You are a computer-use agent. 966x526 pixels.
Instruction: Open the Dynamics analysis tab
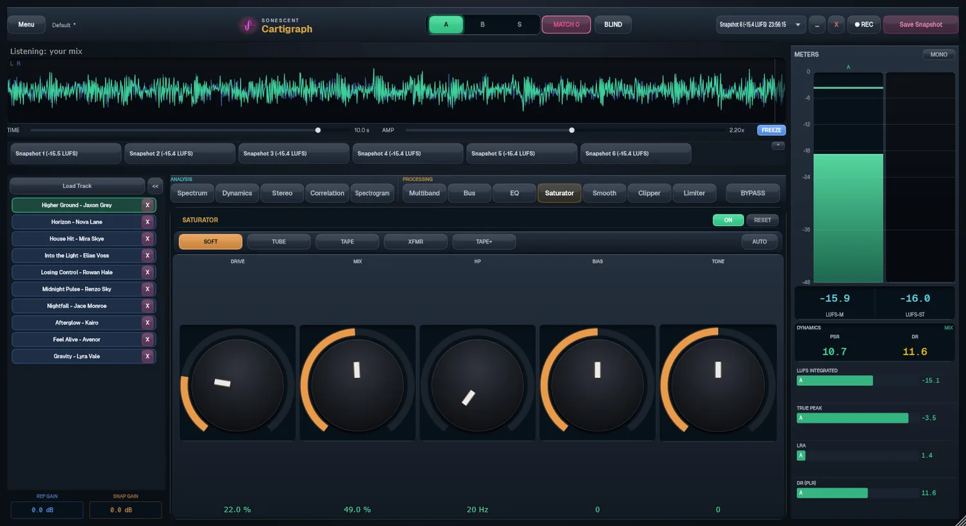(x=237, y=193)
